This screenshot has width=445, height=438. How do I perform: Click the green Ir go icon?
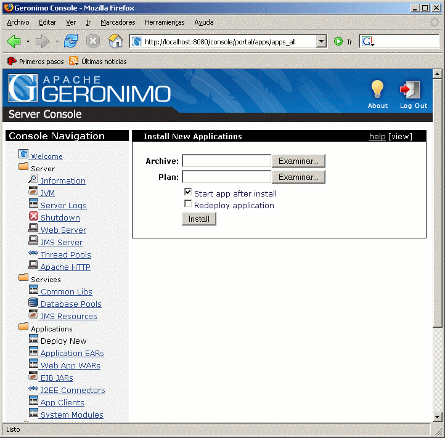pos(338,41)
